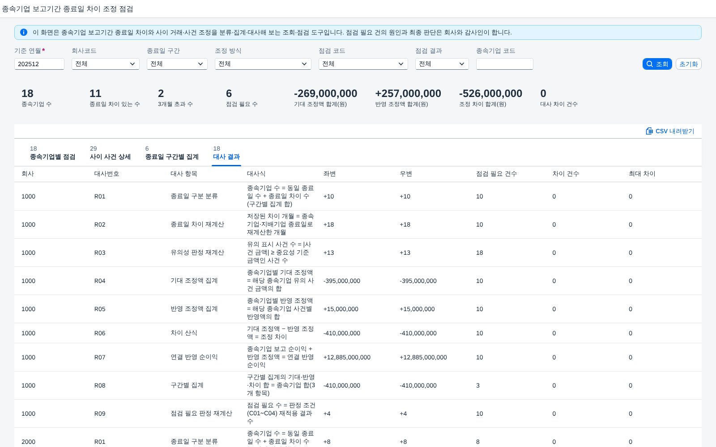Click the 대사 항목 column header
Image resolution: width=716 pixels, height=447 pixels.
(184, 174)
